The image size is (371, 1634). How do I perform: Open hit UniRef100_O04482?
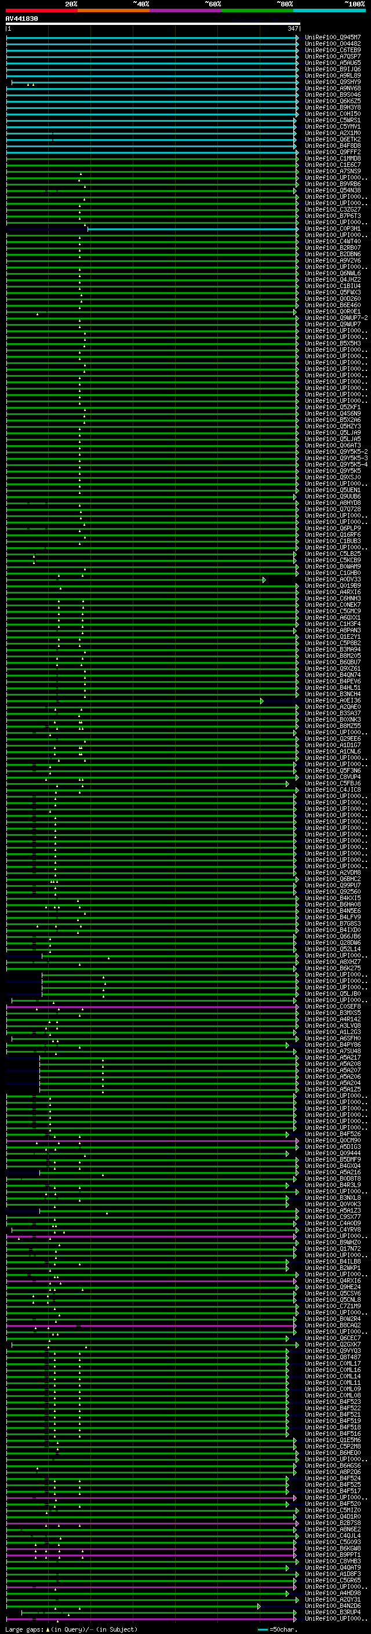pyautogui.click(x=333, y=44)
